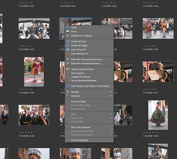Choose Add Caption from the context menu
The image size is (177, 159).
tap(78, 73)
